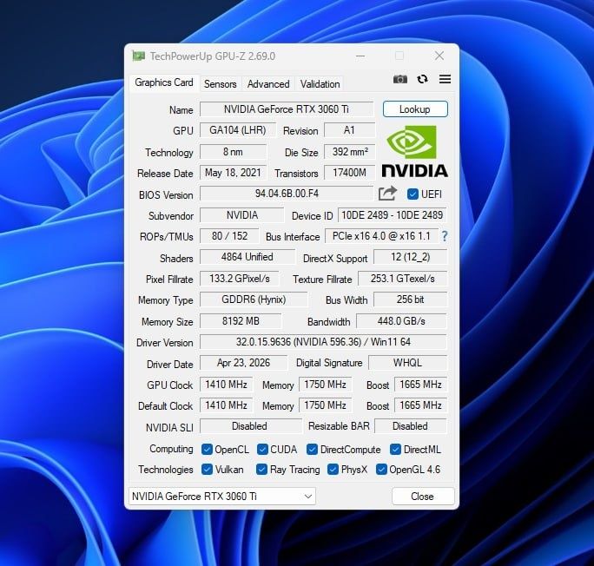Click the Texture Fillrate 253.1 GTexel/s value
This screenshot has height=566, width=594.
click(402, 279)
